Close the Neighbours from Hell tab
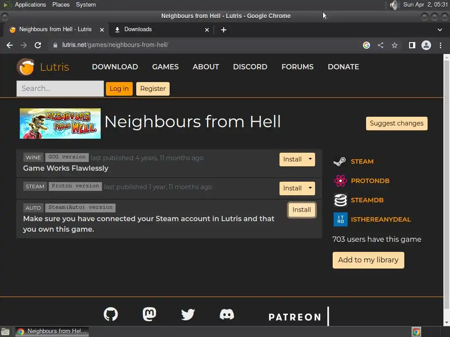 click(x=102, y=30)
